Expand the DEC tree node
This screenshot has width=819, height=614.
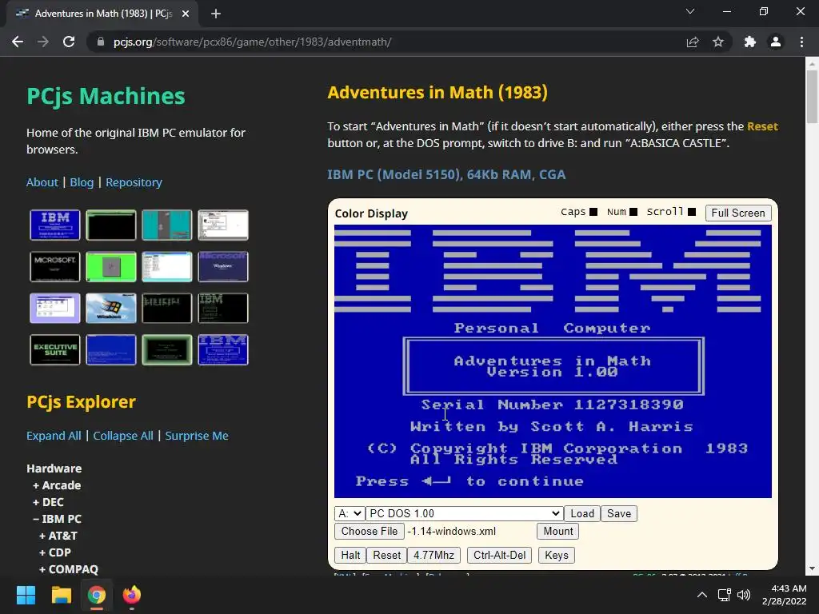(x=48, y=502)
